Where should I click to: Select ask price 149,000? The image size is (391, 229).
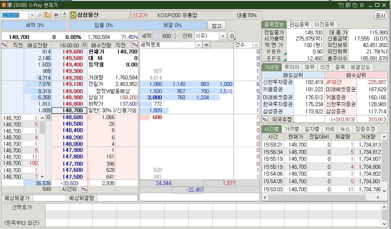(73, 91)
